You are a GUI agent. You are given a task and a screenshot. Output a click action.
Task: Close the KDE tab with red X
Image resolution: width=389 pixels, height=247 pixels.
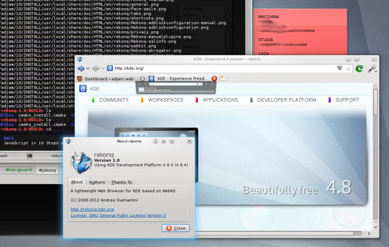pyautogui.click(x=214, y=78)
